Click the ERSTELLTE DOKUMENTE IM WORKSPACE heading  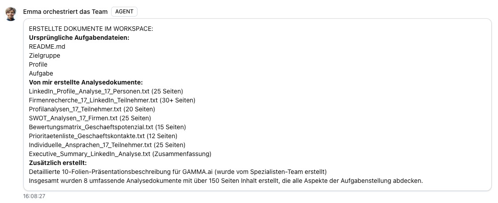coord(91,29)
